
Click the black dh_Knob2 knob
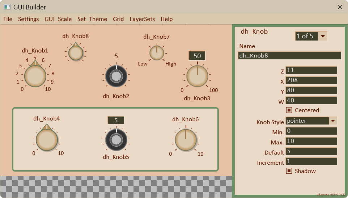116,76
